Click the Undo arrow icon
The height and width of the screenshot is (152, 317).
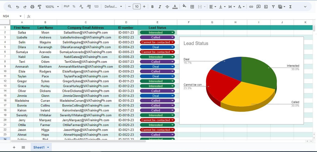click(17, 7)
